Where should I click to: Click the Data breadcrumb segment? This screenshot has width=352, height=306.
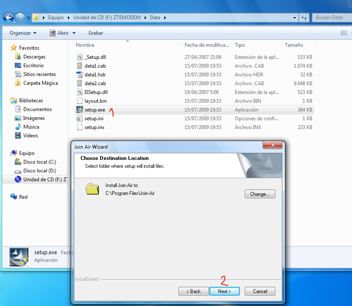155,18
